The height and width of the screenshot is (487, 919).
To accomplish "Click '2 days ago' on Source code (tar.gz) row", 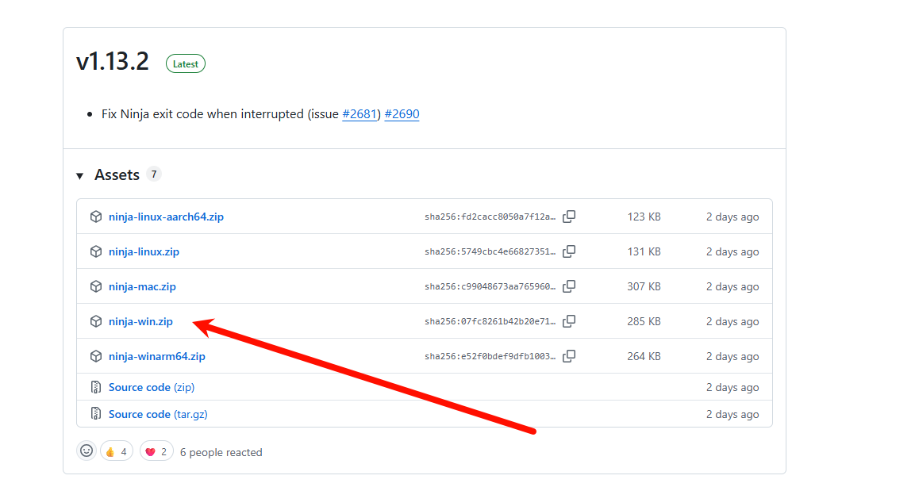I will point(732,414).
